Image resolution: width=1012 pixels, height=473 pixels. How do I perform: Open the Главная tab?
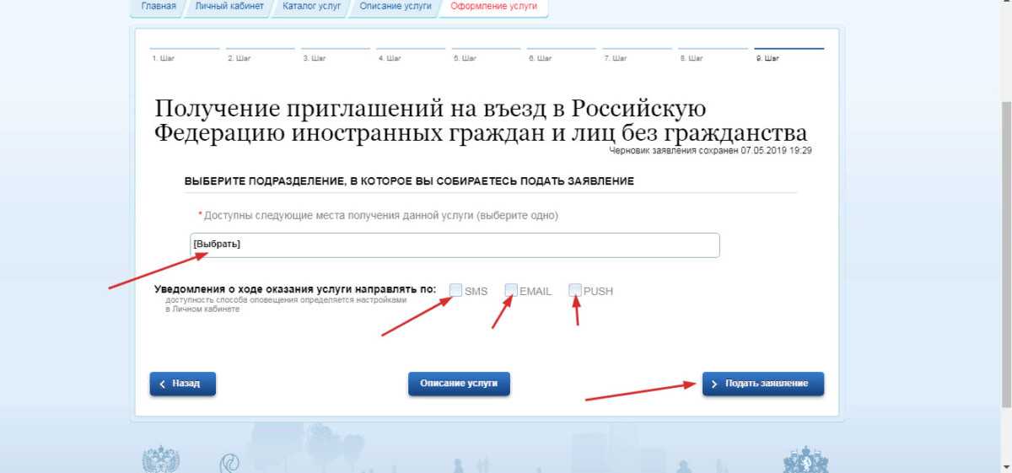pos(159,7)
